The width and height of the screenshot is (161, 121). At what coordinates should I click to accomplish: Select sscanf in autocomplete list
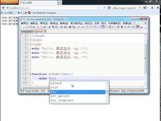78,83
